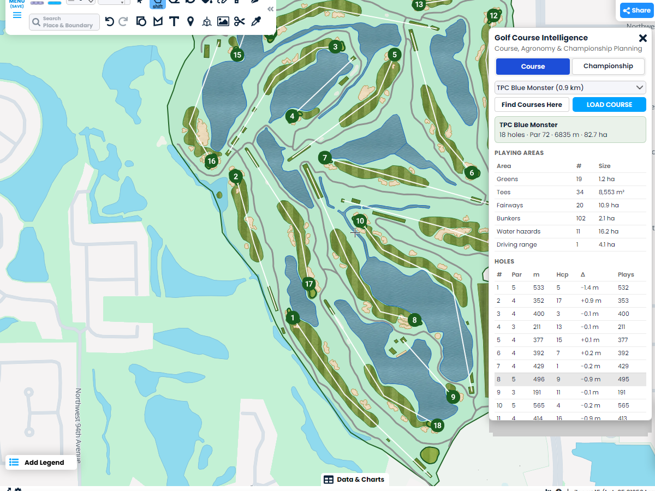Click the TPC Blue Monster summary card
655x491 pixels.
tap(570, 129)
